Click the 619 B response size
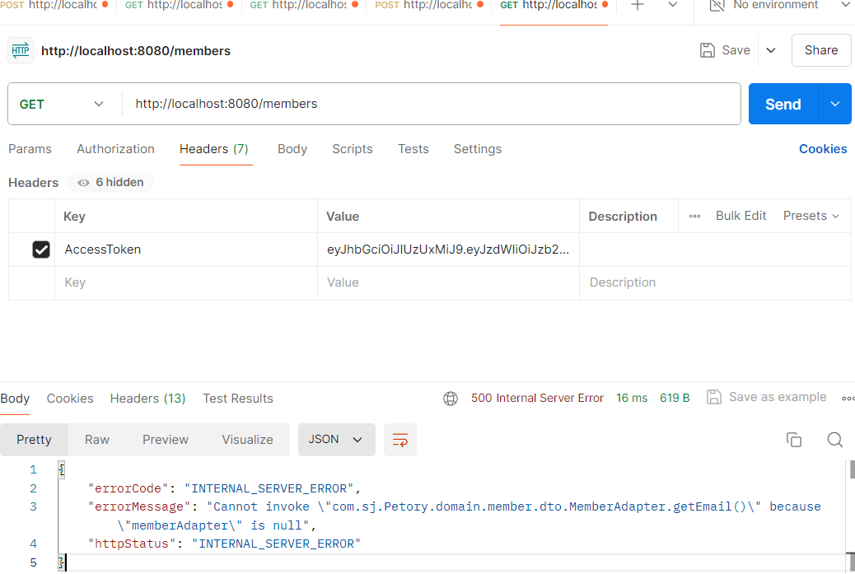Viewport: 855px width, 574px height. point(675,399)
